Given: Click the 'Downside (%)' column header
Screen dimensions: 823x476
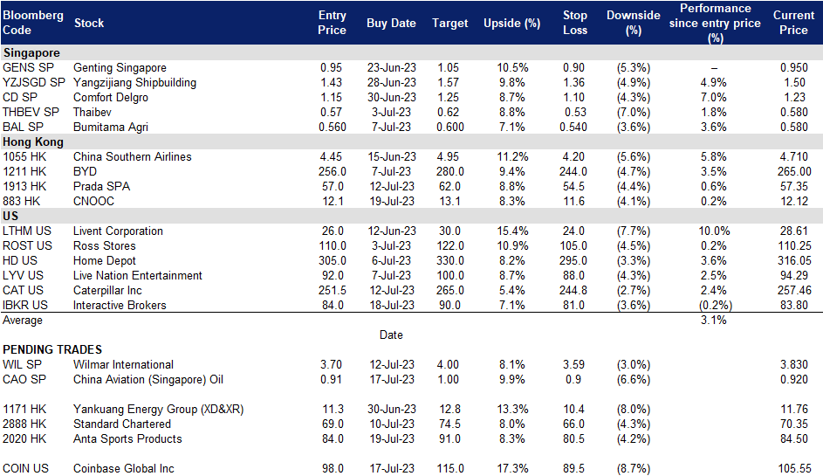Looking at the screenshot, I should coord(634,23).
